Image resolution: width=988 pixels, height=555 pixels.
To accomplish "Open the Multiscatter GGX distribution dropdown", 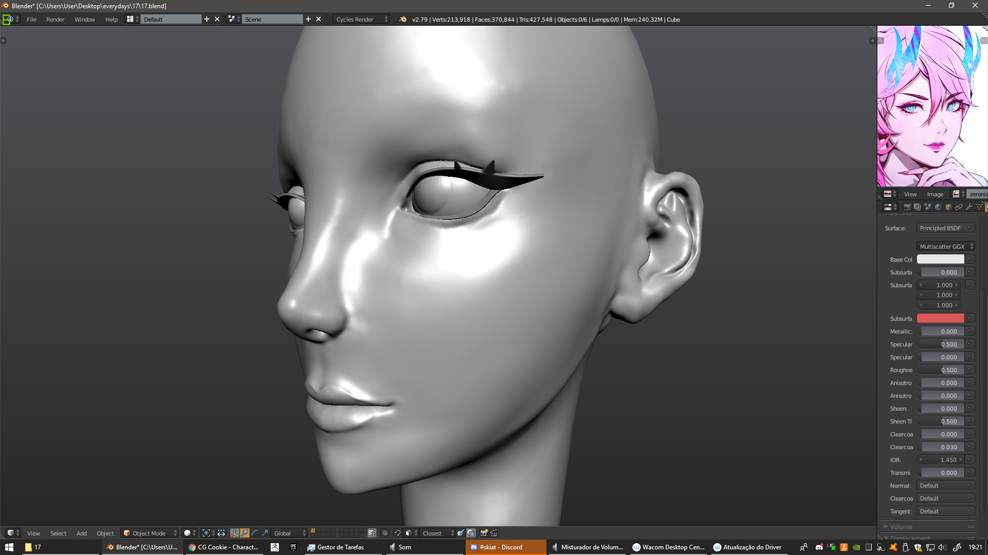I will 945,247.
